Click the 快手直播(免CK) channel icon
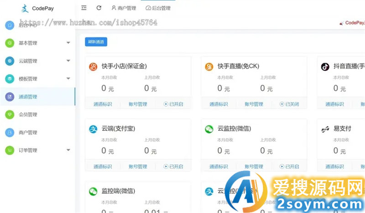 coord(209,67)
